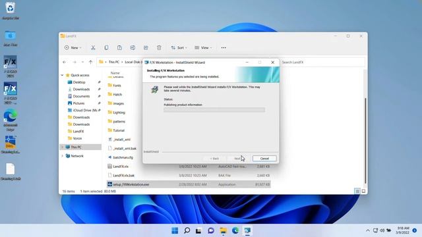
Task: Click the Cut scissors icon in File Explorer
Action: 93,47
